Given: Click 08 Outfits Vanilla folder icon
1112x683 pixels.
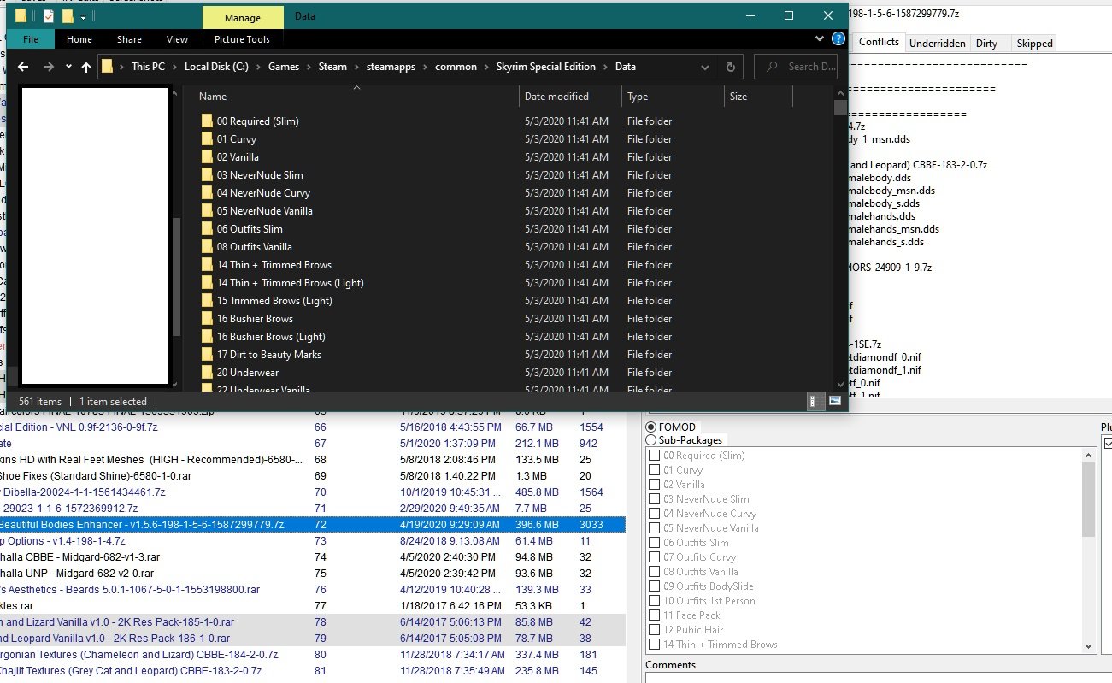Looking at the screenshot, I should coord(206,247).
